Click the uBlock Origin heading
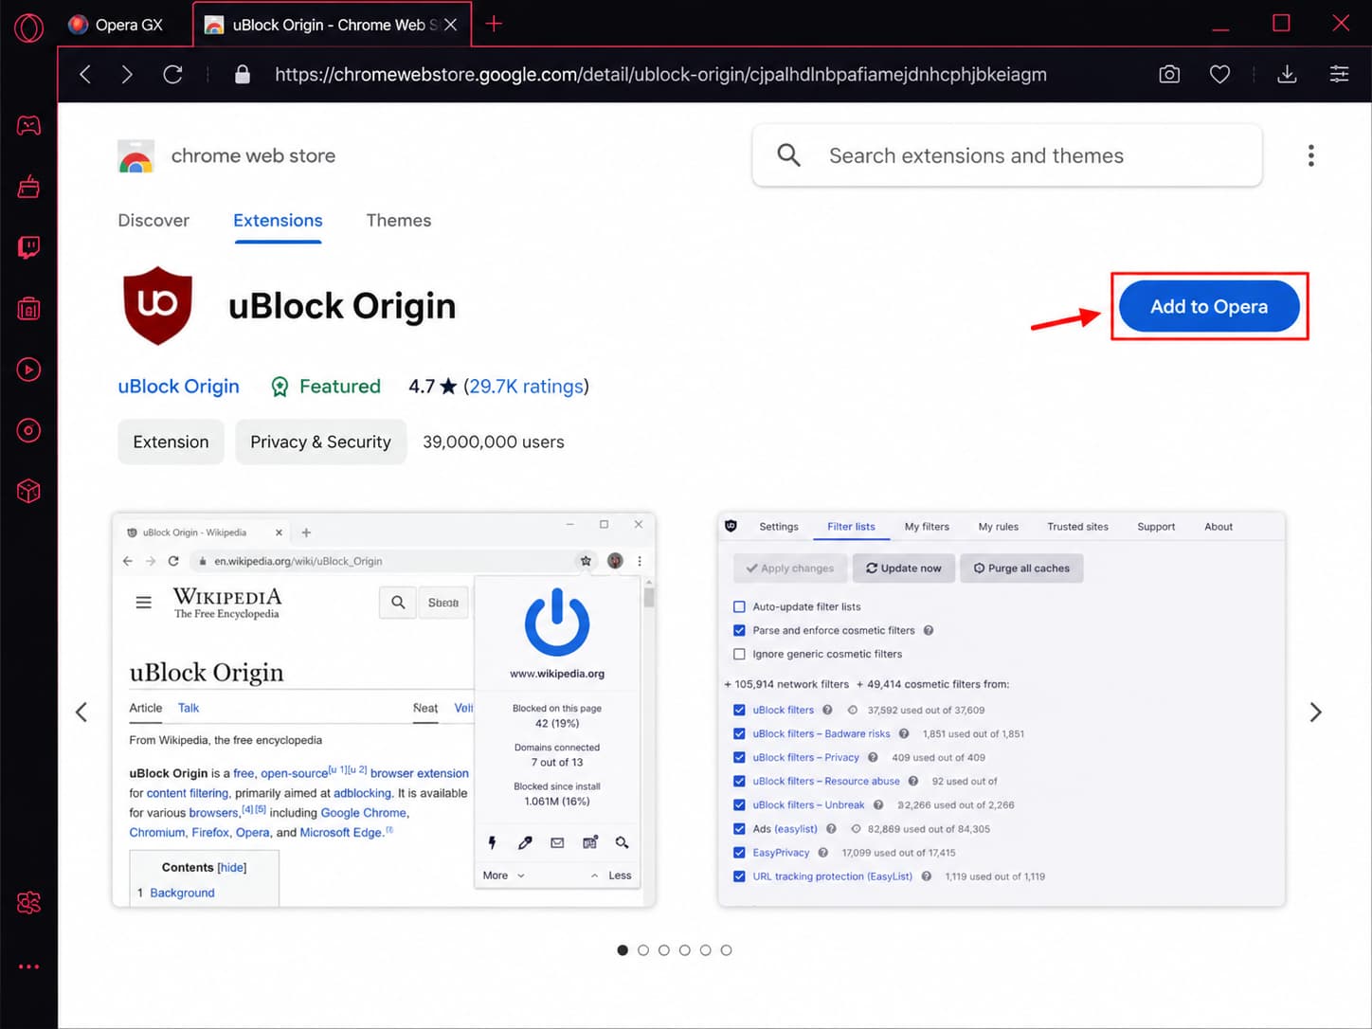This screenshot has height=1029, width=1372. (342, 306)
